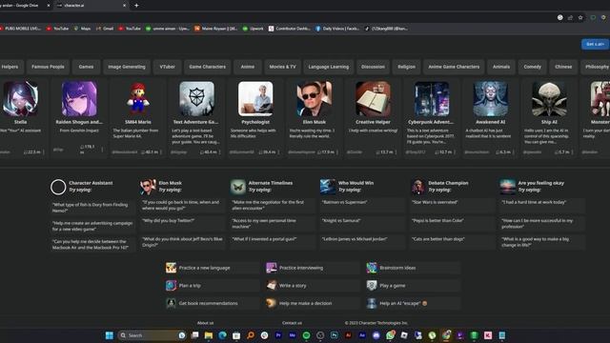610x343 pixels.
Task: Select the Comedy category tab
Action: pyautogui.click(x=533, y=67)
